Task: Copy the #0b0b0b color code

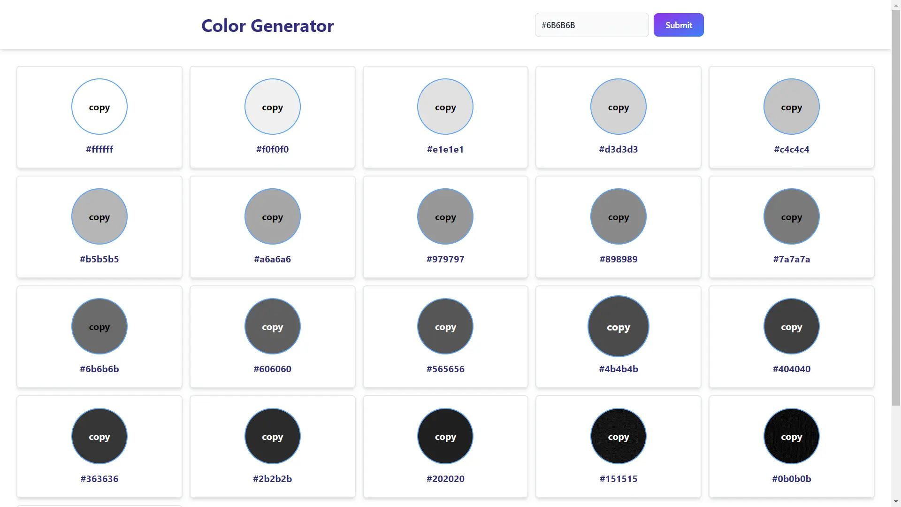Action: [791, 436]
